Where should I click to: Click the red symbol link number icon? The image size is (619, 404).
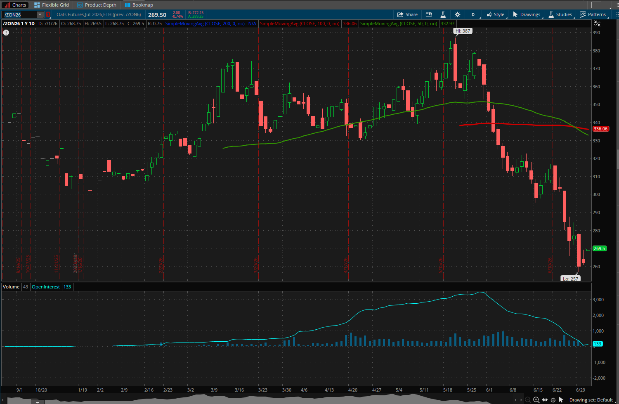[48, 15]
